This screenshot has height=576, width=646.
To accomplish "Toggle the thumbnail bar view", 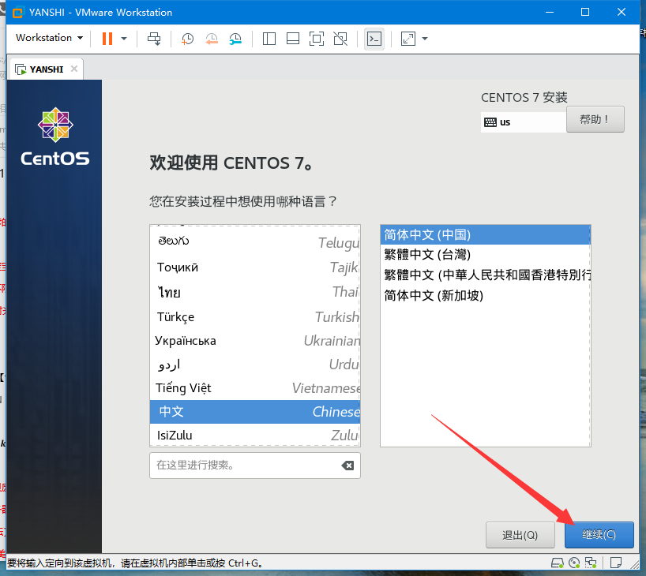I will tap(292, 38).
